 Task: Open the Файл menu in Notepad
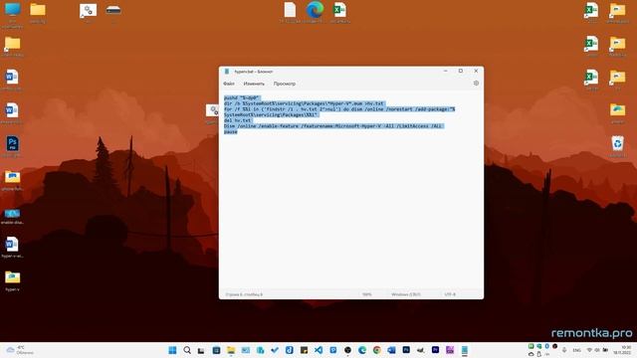pyautogui.click(x=229, y=84)
